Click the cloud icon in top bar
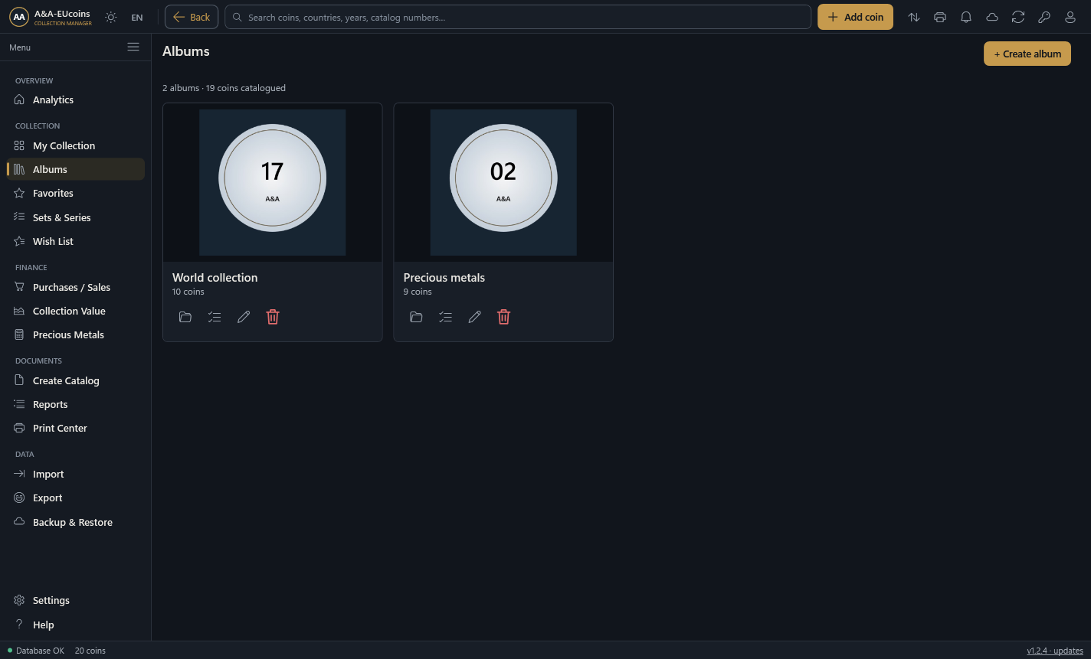 992,17
